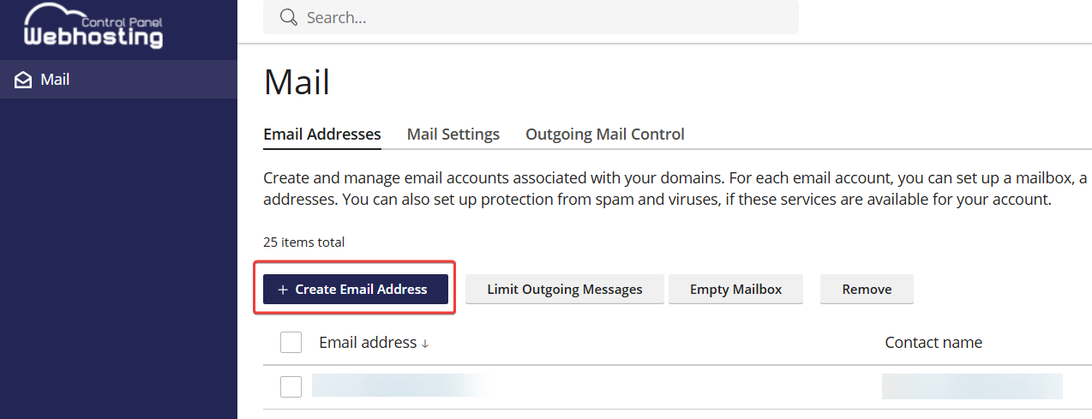Click the Remove button
This screenshot has width=1092, height=419.
(x=867, y=290)
